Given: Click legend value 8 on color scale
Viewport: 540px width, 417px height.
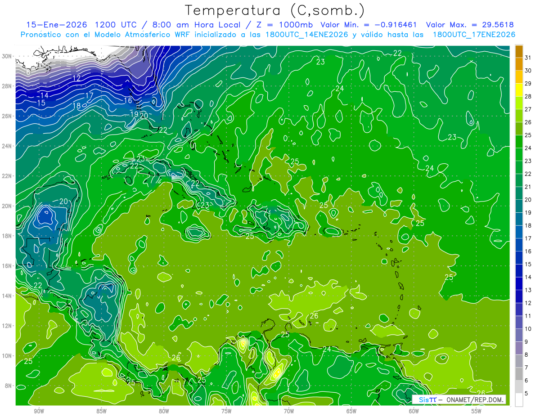Looking at the screenshot, I should click(526, 354).
